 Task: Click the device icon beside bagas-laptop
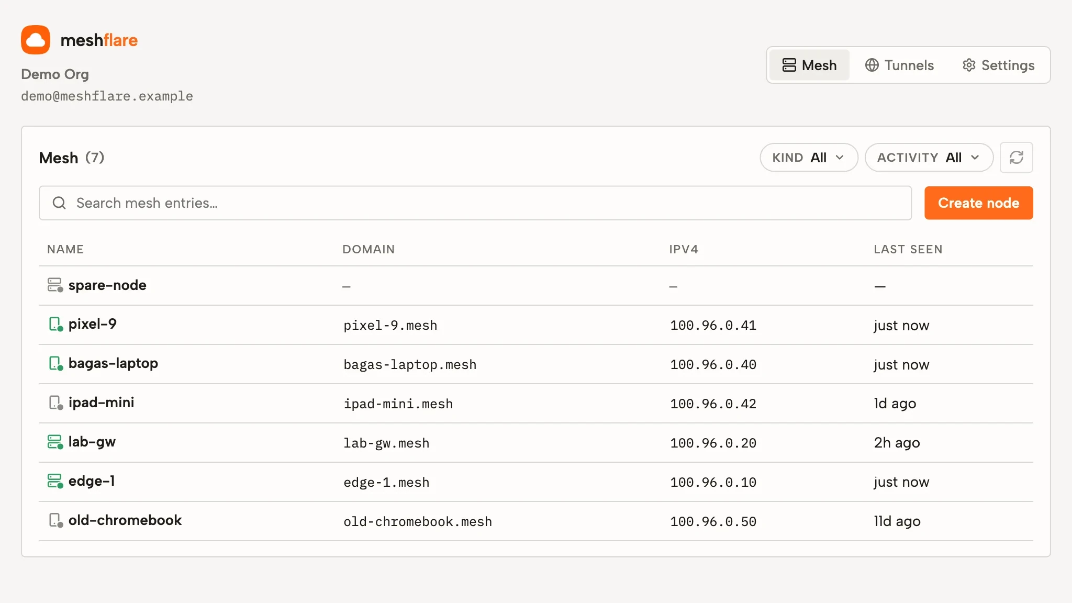point(55,364)
